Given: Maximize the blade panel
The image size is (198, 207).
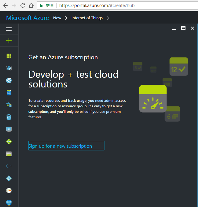Looking at the screenshot, I should pos(183,28).
